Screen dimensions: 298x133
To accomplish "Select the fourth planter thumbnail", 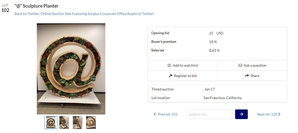I will coord(91,123).
